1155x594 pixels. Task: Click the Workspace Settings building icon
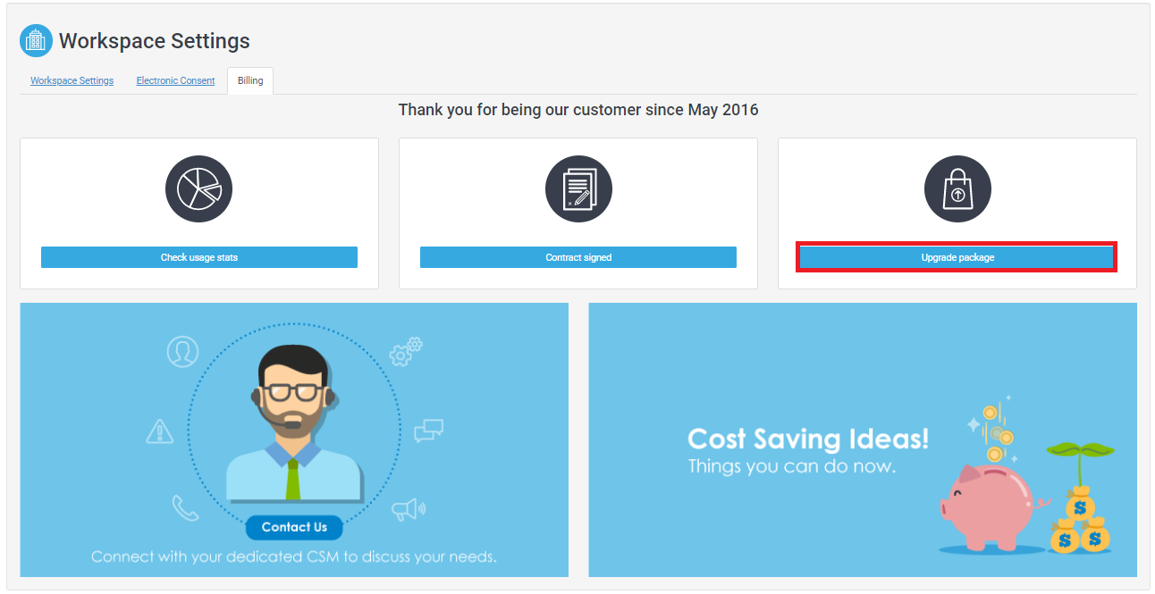36,41
